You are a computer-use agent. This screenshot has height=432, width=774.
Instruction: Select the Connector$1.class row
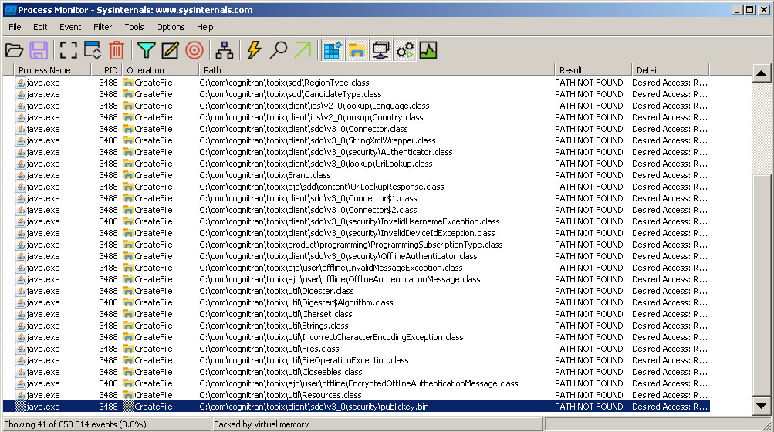point(356,198)
